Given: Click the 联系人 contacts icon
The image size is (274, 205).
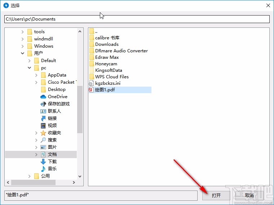Looking at the screenshot, I should pyautogui.click(x=43, y=111).
